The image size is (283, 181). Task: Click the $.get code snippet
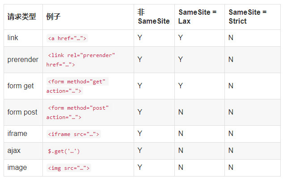[64, 151]
